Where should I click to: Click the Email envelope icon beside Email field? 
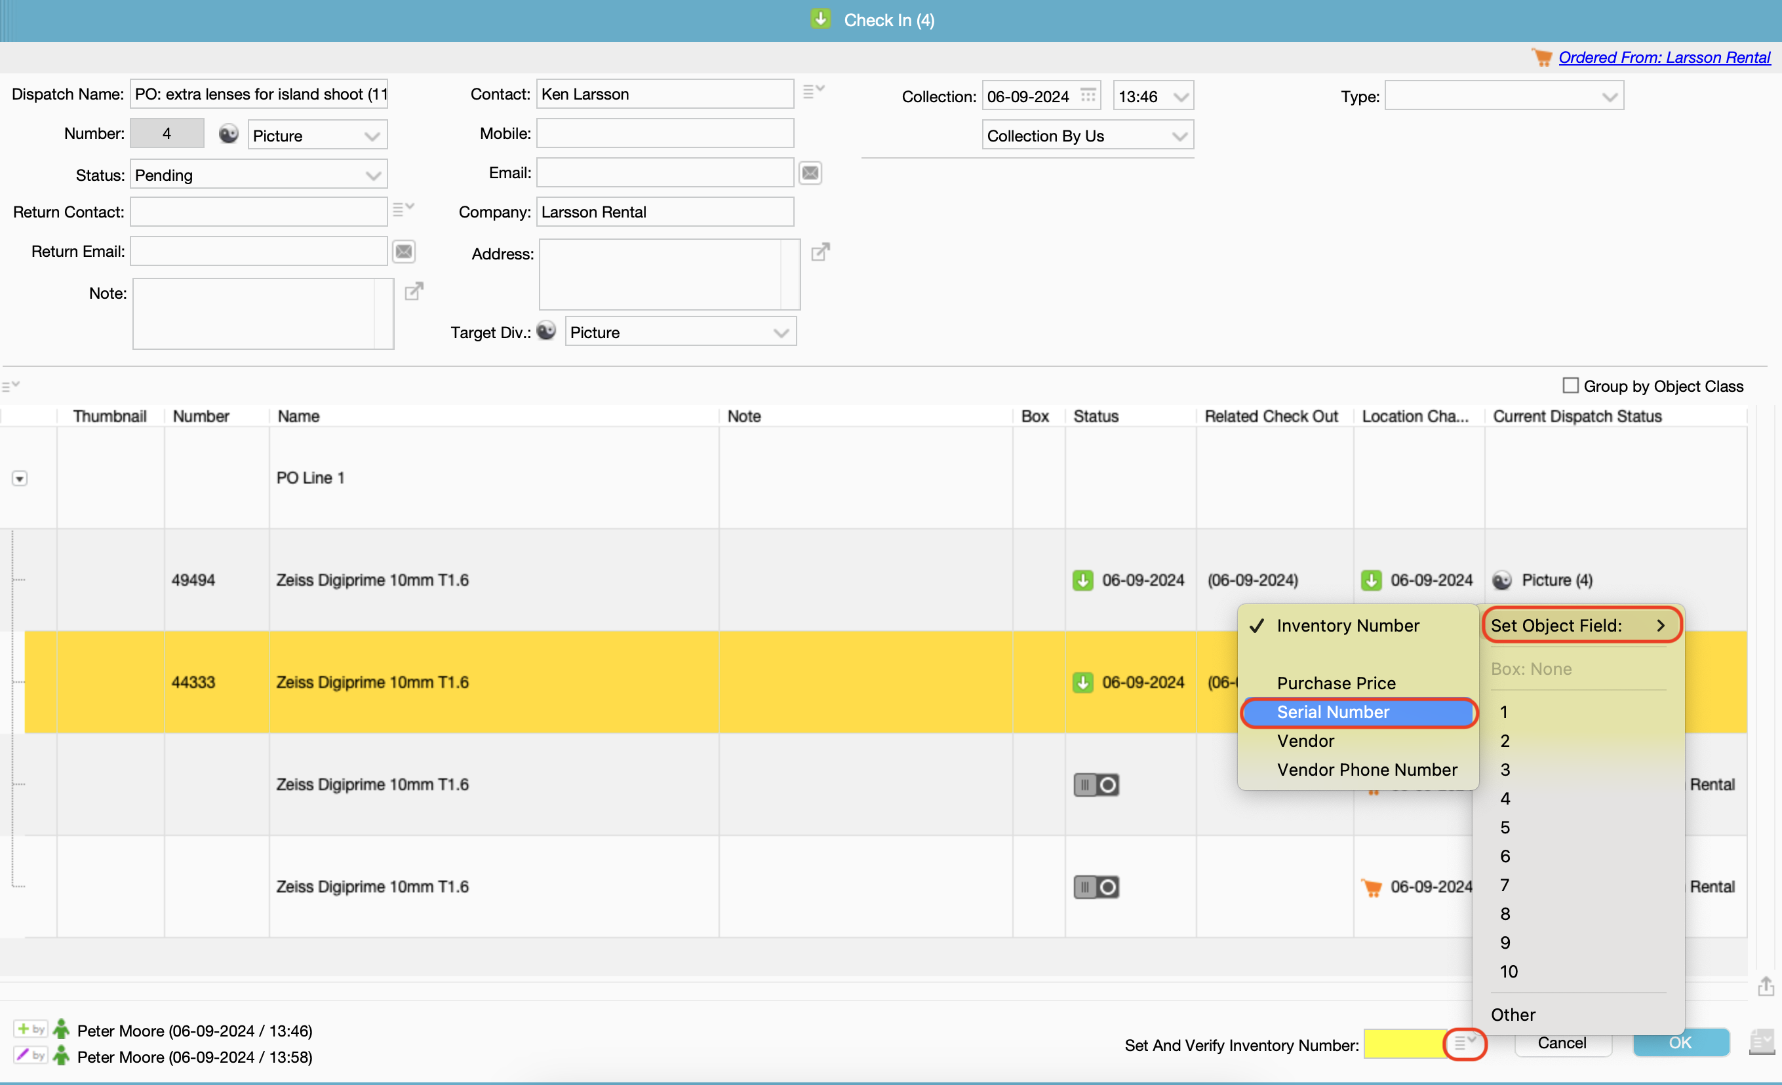tap(810, 173)
